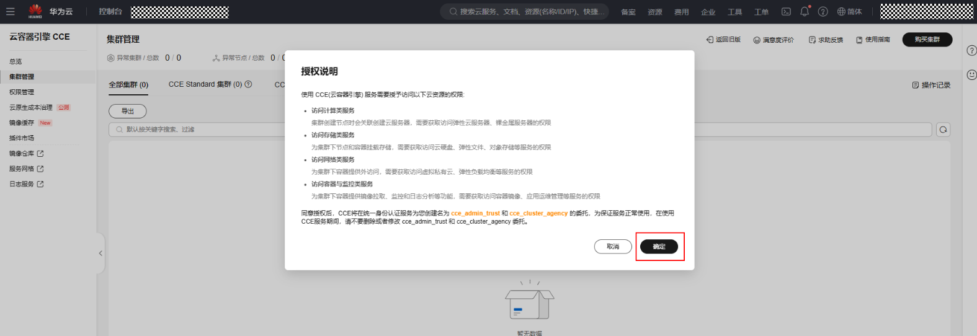Click the cce_cluster_agency agency link

[x=538, y=213]
